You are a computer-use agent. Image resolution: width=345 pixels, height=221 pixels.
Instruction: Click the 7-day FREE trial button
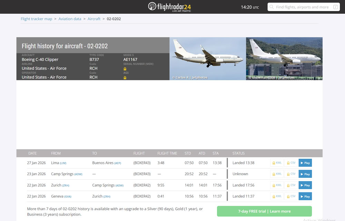click(x=264, y=211)
